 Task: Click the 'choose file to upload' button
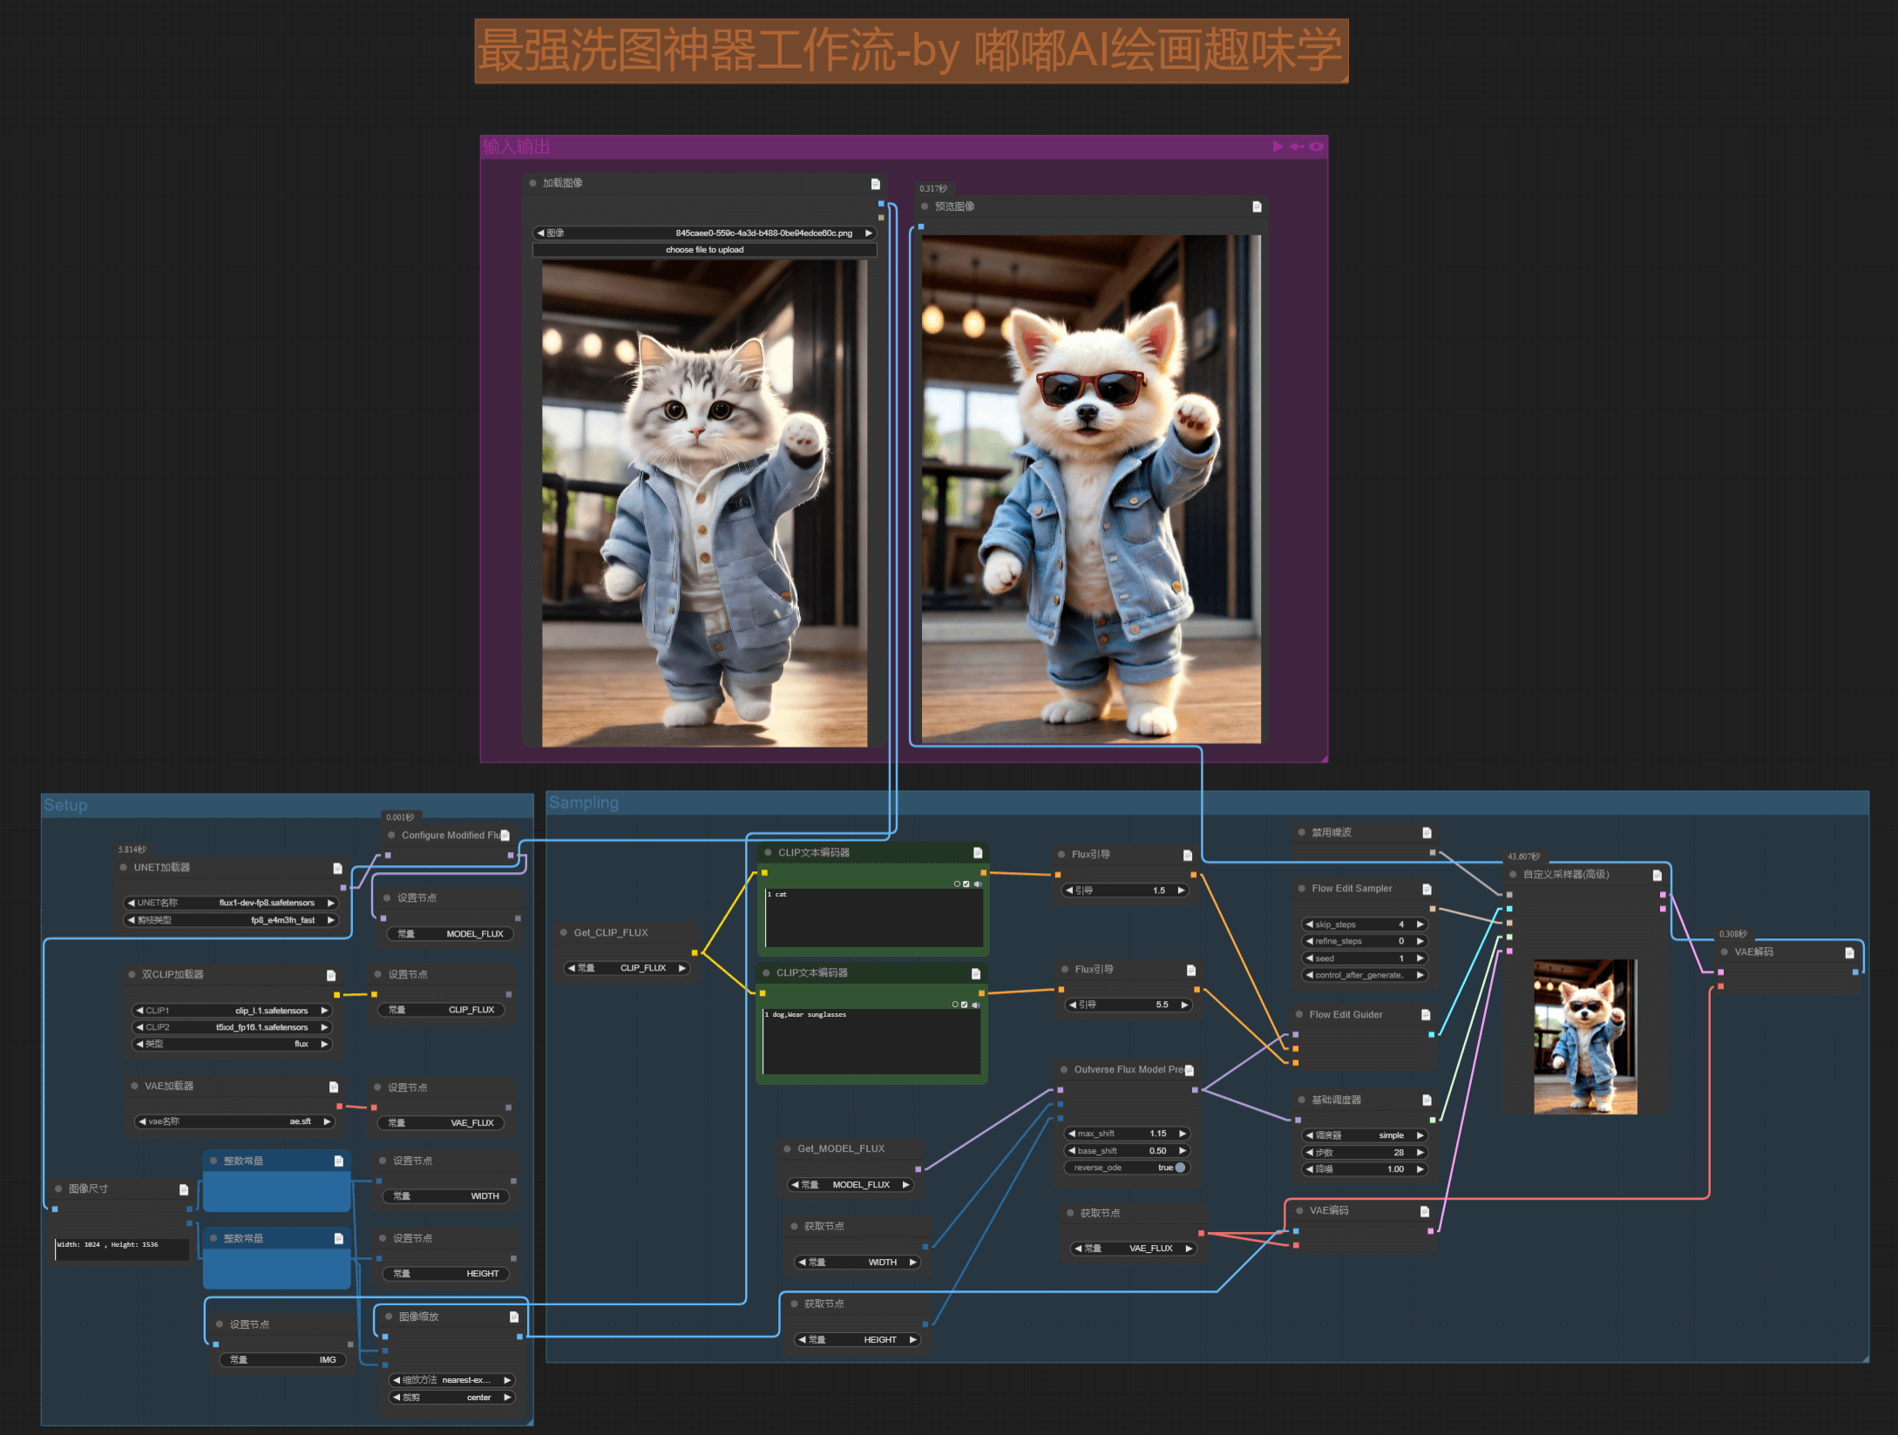point(704,250)
